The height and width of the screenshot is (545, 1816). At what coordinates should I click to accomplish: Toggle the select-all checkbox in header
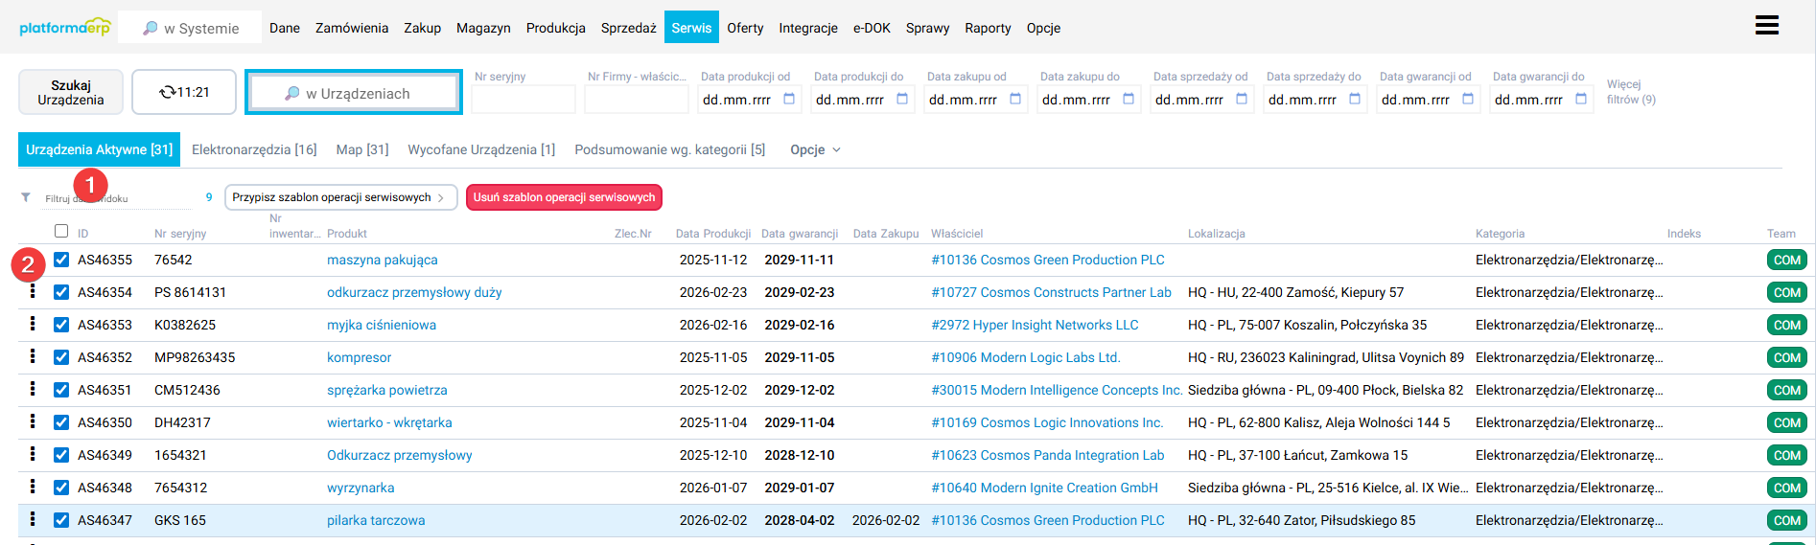coord(61,231)
